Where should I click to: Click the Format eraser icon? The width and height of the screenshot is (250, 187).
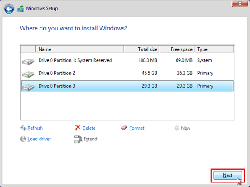point(124,128)
